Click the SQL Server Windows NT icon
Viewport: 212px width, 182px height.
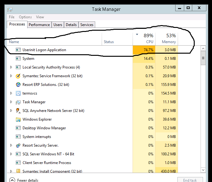tap(18, 154)
